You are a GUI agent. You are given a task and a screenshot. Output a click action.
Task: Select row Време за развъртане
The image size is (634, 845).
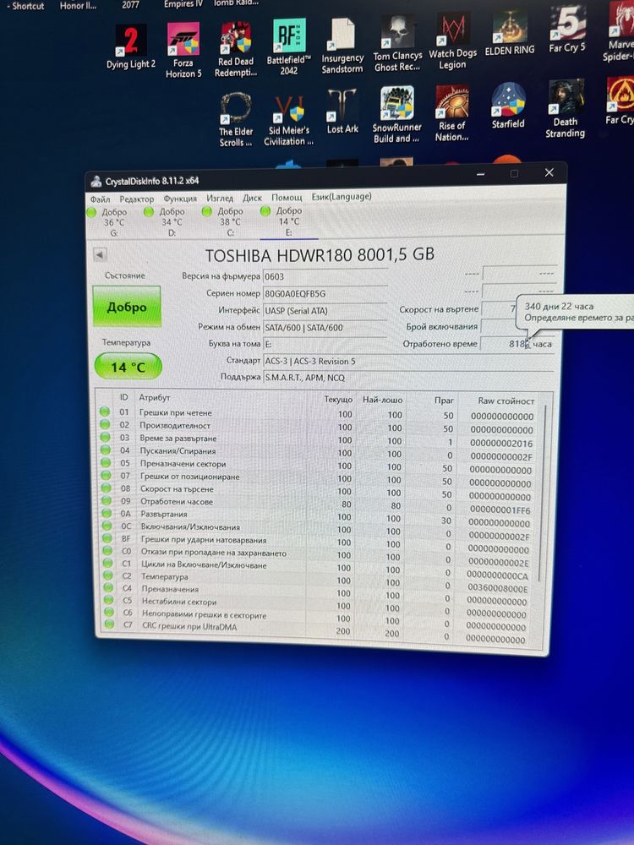317,439
